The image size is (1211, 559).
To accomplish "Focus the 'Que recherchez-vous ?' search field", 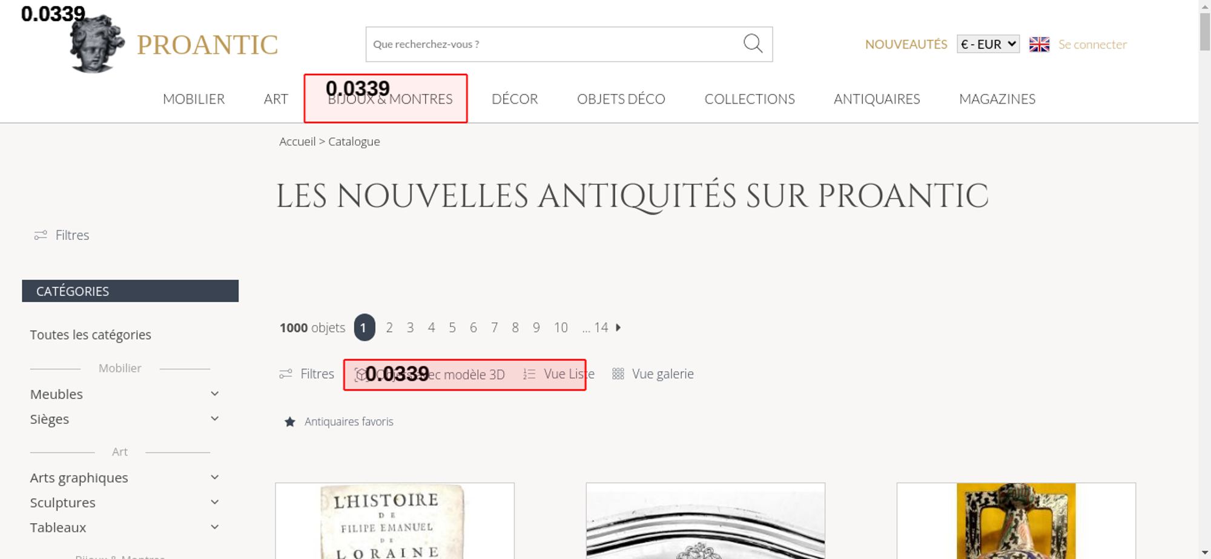I will pos(551,44).
